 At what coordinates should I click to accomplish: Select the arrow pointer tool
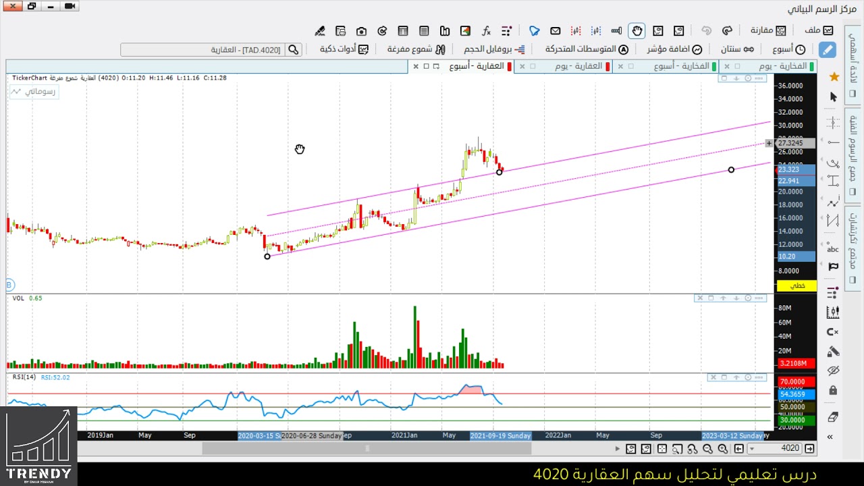[833, 97]
